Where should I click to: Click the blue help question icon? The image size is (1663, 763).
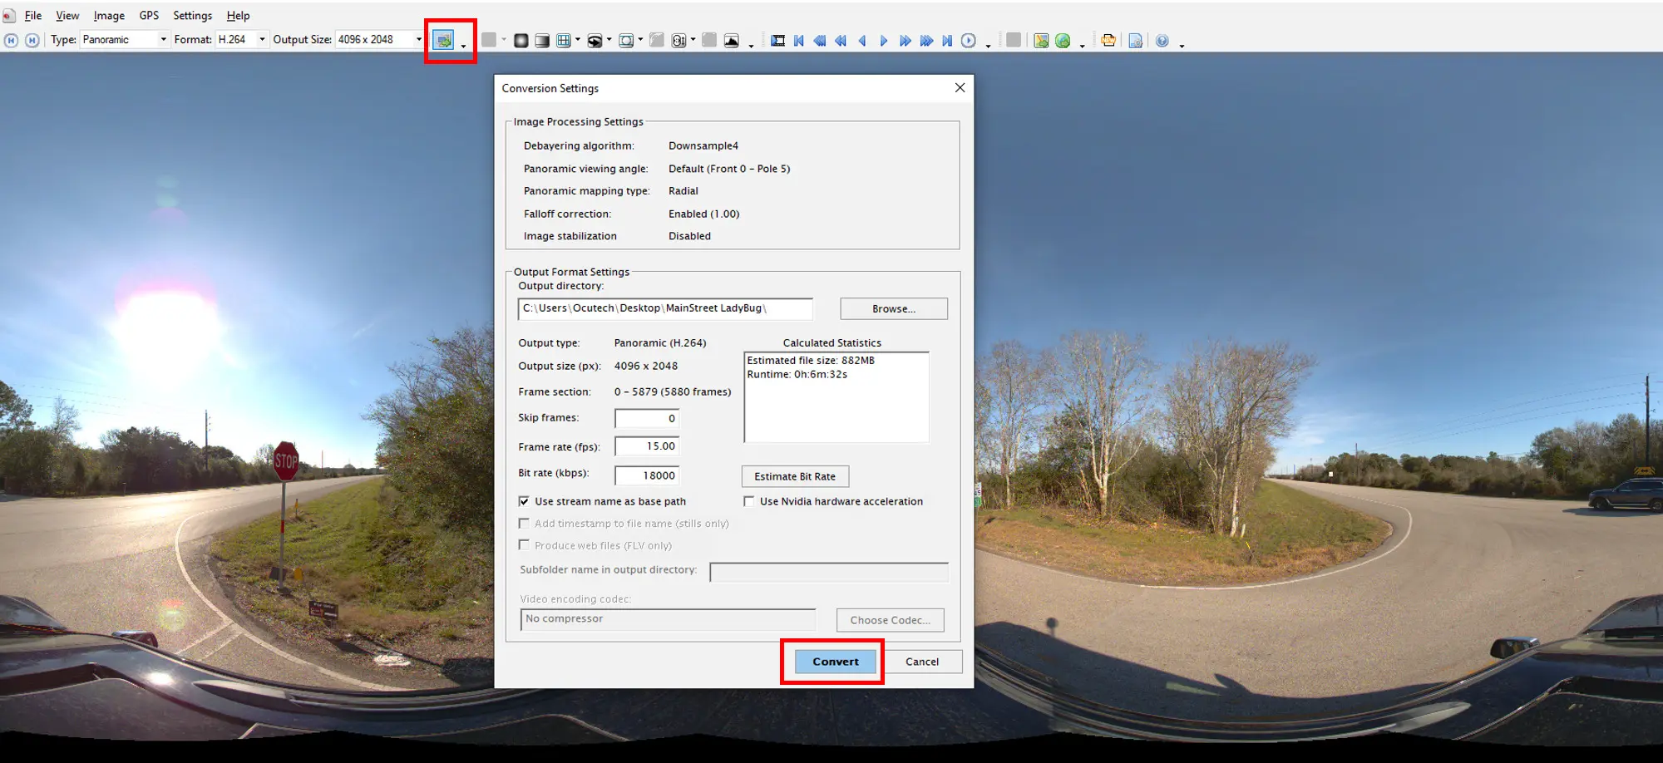[1162, 40]
